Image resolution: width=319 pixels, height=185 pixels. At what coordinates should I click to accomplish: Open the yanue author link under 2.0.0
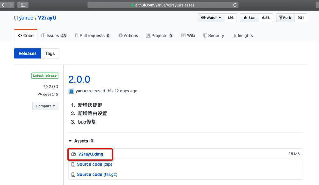[81, 91]
